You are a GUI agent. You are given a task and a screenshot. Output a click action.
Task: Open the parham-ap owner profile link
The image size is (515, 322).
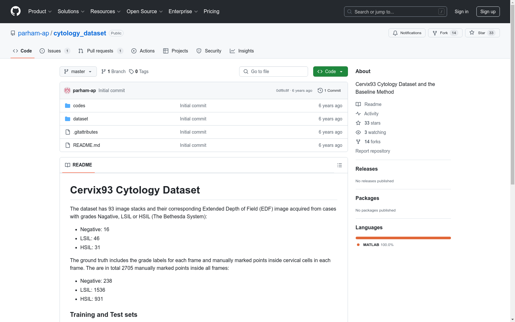pyautogui.click(x=33, y=33)
